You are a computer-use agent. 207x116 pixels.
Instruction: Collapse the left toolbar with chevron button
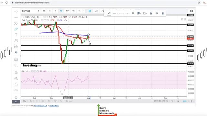[x=16, y=102]
